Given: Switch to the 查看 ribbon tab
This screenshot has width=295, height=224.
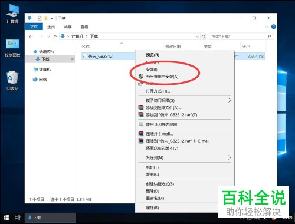Looking at the screenshot, I should 84,27.
